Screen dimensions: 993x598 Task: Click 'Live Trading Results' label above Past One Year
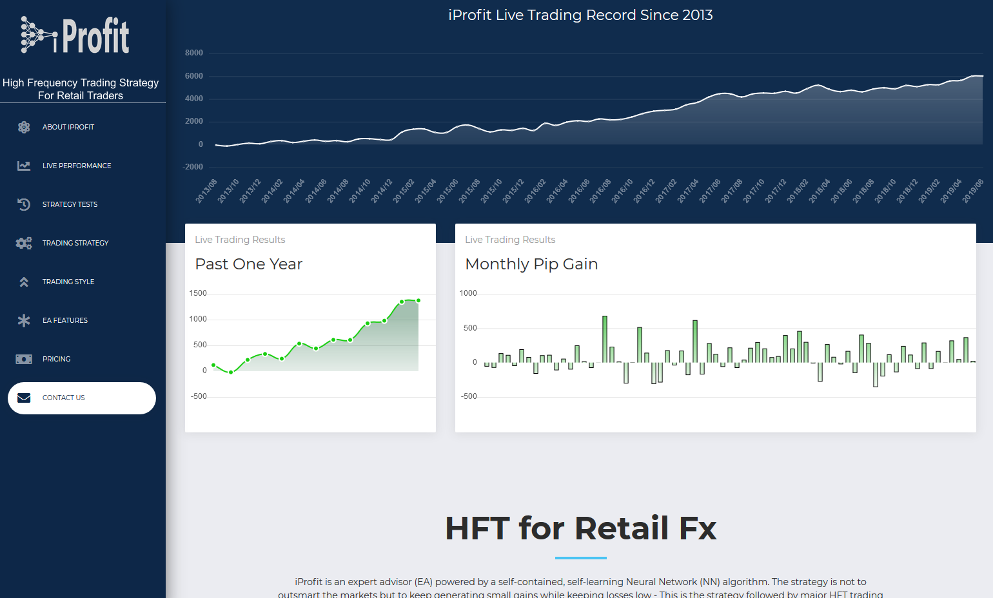(240, 240)
